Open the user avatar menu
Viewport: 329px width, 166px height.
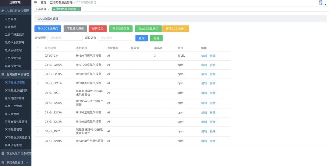pyautogui.click(x=320, y=2)
